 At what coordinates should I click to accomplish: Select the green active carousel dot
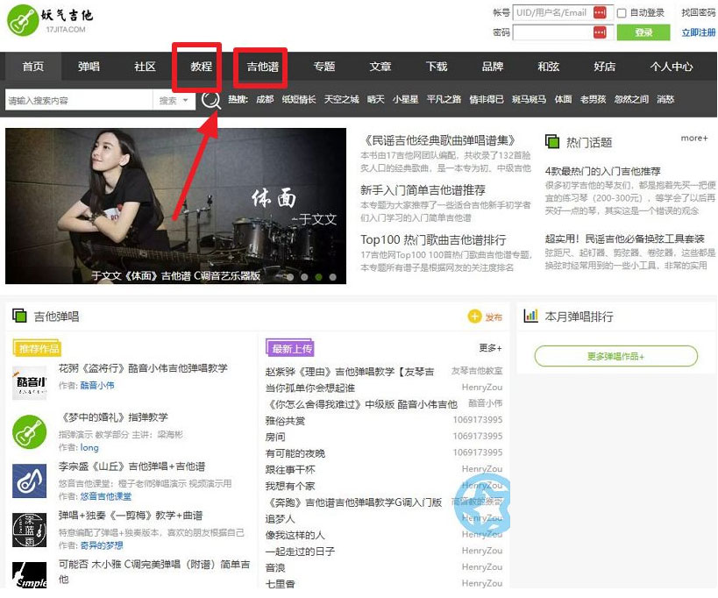319,276
